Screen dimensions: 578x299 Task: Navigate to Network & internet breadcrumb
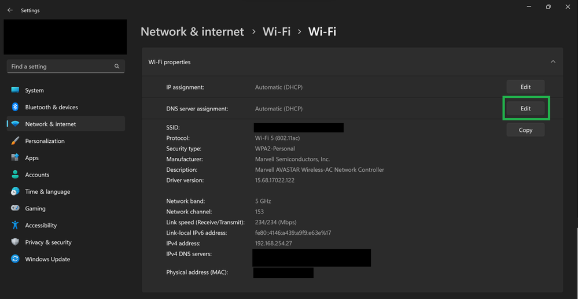[x=192, y=32]
